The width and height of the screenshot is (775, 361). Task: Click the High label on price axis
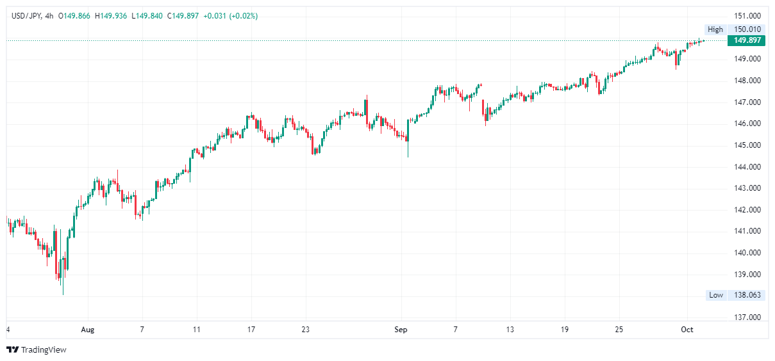tap(715, 29)
